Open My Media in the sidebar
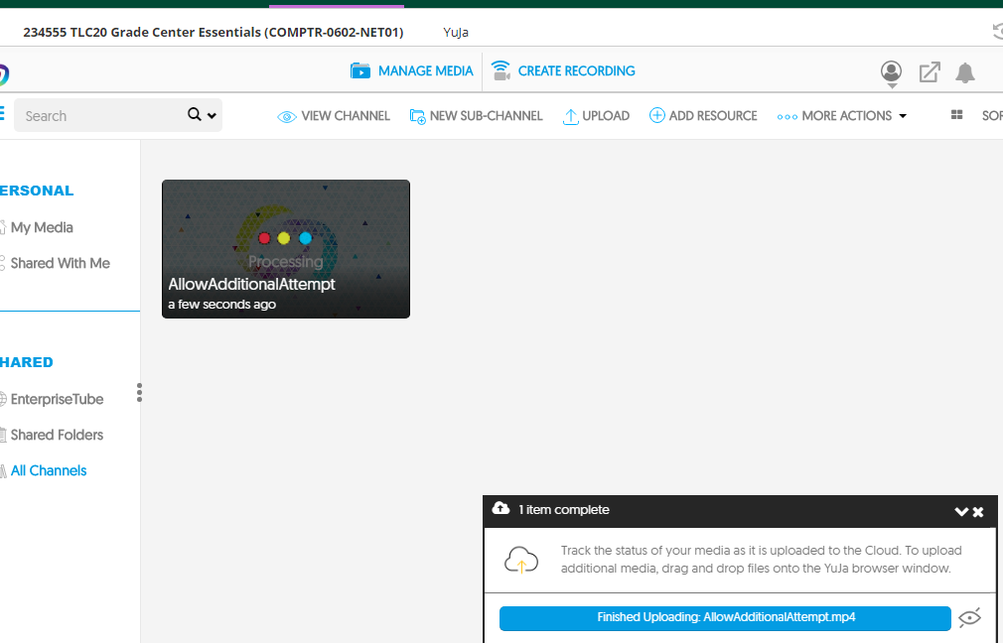 tap(42, 227)
